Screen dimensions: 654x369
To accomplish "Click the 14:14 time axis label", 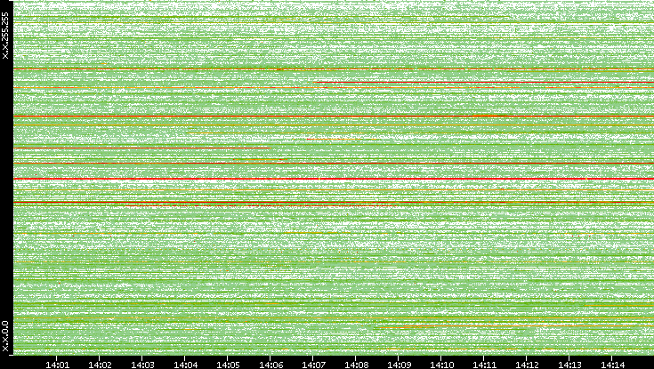I will tap(612, 365).
